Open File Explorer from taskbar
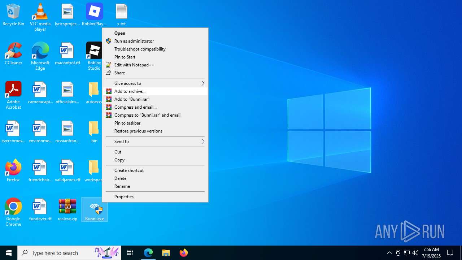Image resolution: width=462 pixels, height=260 pixels. point(166,253)
